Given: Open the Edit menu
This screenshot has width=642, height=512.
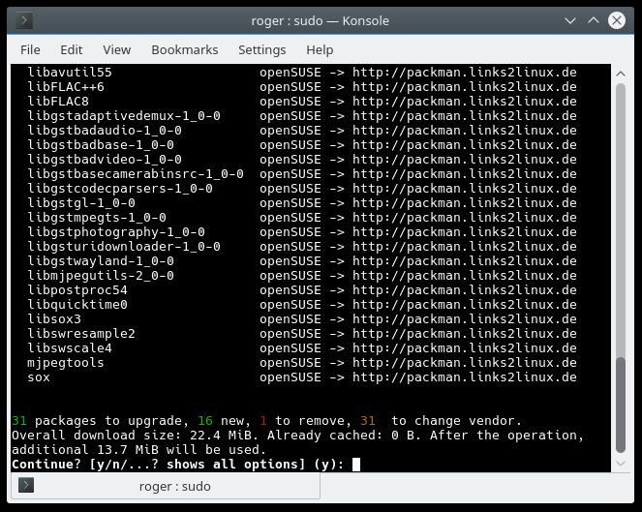Looking at the screenshot, I should [72, 50].
